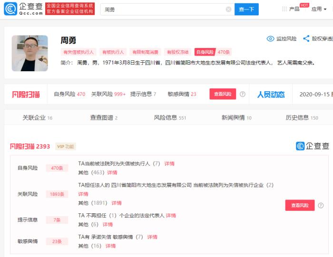Viewport: 333px width, 257px height.
Task: Click the 有限制高消费 risk tag
Action: pos(146,52)
